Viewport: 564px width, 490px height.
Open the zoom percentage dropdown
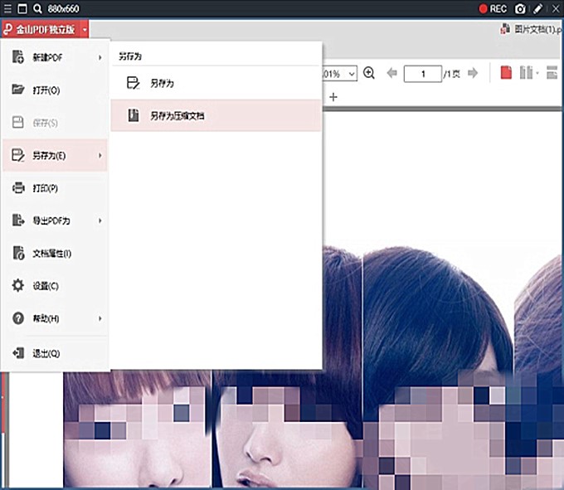(352, 74)
